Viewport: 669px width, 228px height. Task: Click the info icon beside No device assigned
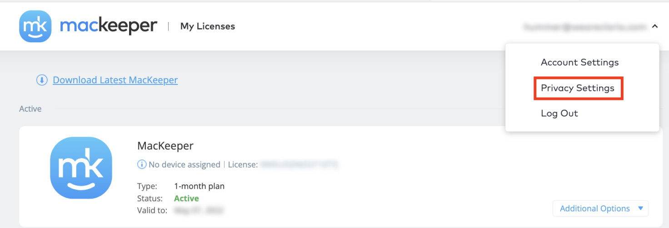tap(142, 164)
